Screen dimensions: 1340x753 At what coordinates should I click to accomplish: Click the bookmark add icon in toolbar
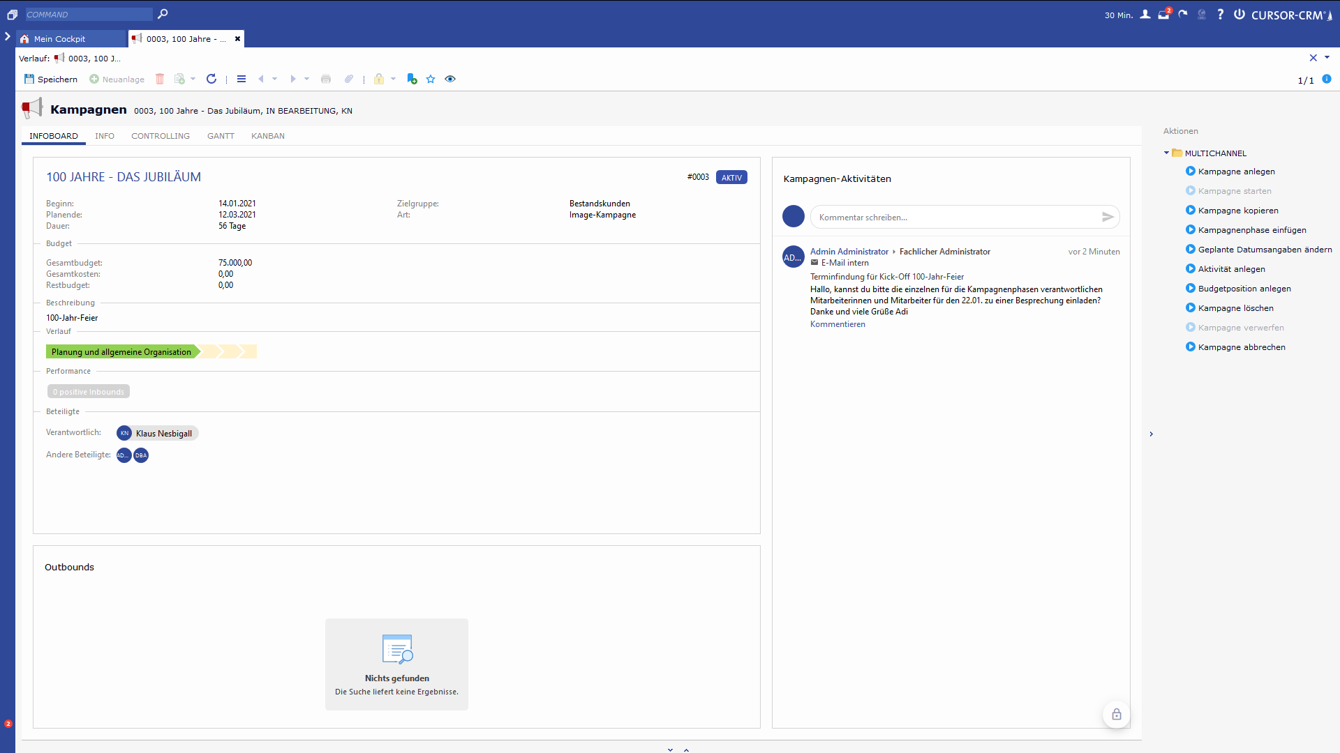[x=412, y=79]
